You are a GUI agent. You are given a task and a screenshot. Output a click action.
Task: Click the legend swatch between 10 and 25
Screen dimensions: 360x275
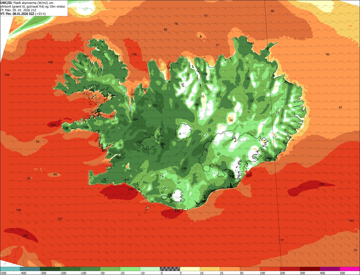(210, 269)
